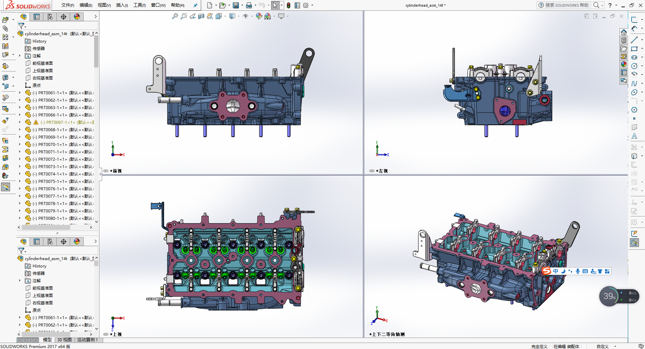Open the 插入(I) menu
This screenshot has height=349, width=645.
[122, 5]
